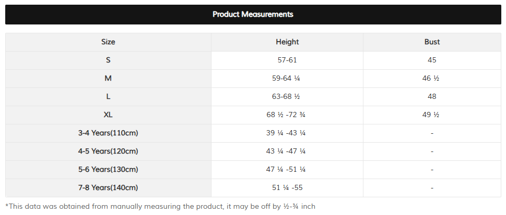Screen dimensions: 506x215
Task: Click the S size row label
Action: point(108,60)
